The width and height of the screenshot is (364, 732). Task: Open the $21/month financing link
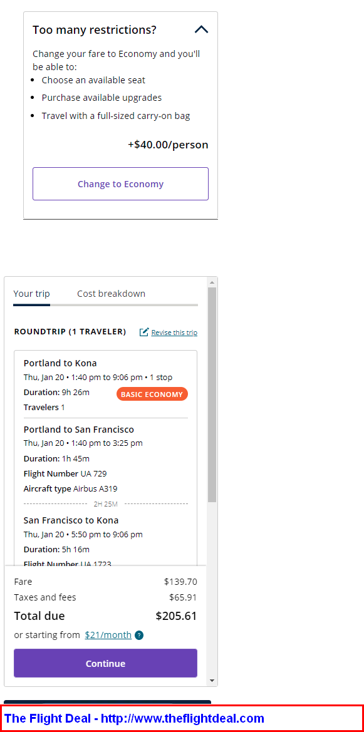(108, 635)
